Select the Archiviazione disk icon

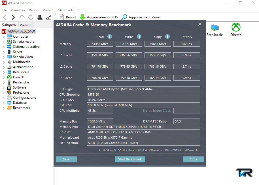coord(9,67)
